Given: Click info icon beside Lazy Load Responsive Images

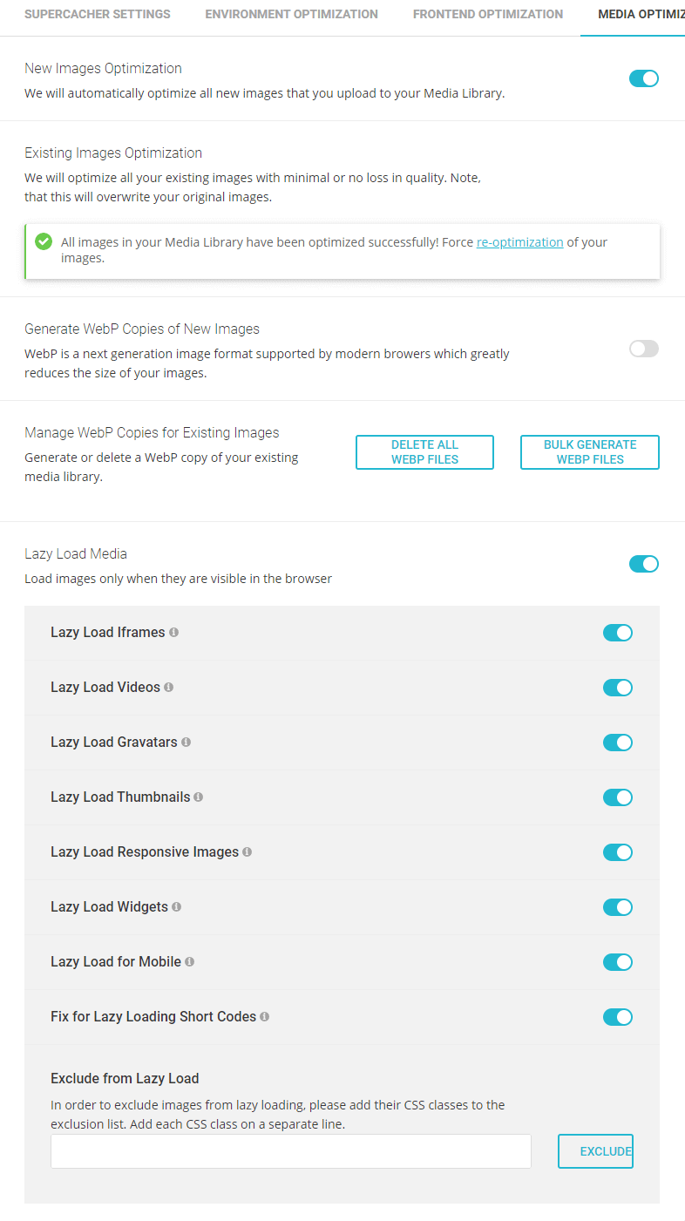Looking at the screenshot, I should [x=248, y=852].
